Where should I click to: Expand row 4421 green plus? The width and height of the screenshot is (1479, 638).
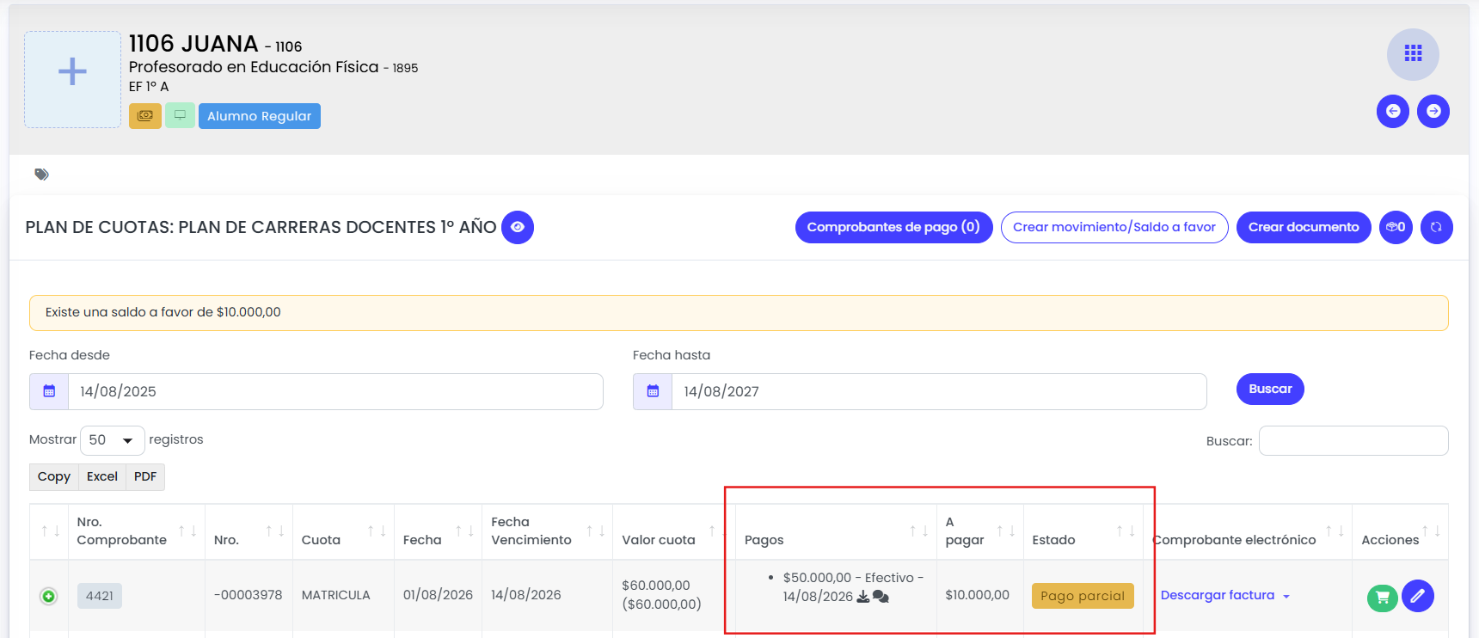click(49, 596)
